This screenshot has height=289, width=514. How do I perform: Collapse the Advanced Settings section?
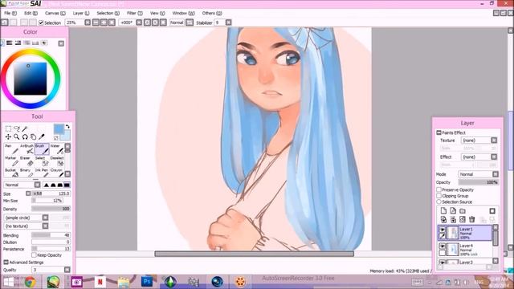click(6, 263)
